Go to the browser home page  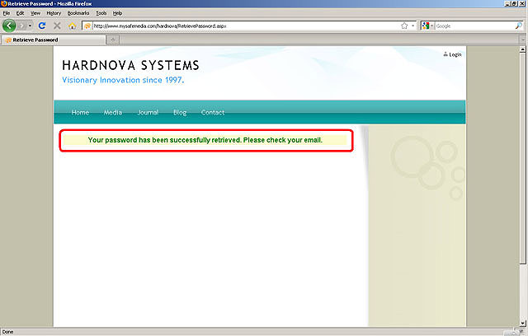[73, 26]
